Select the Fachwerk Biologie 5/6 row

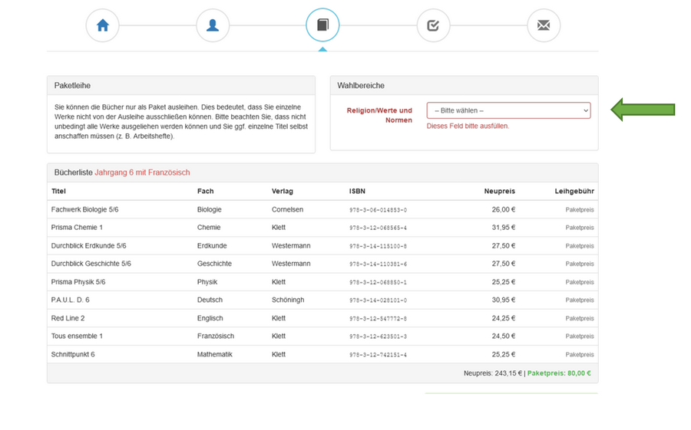tap(85, 209)
